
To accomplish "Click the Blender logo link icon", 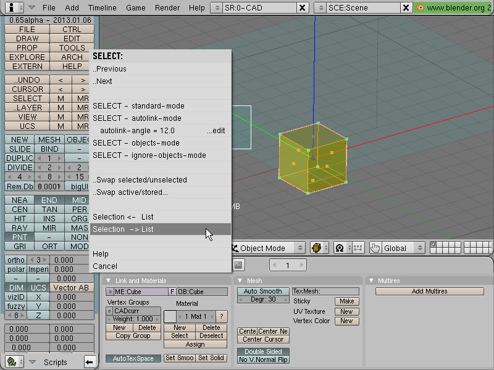I will pyautogui.click(x=419, y=7).
